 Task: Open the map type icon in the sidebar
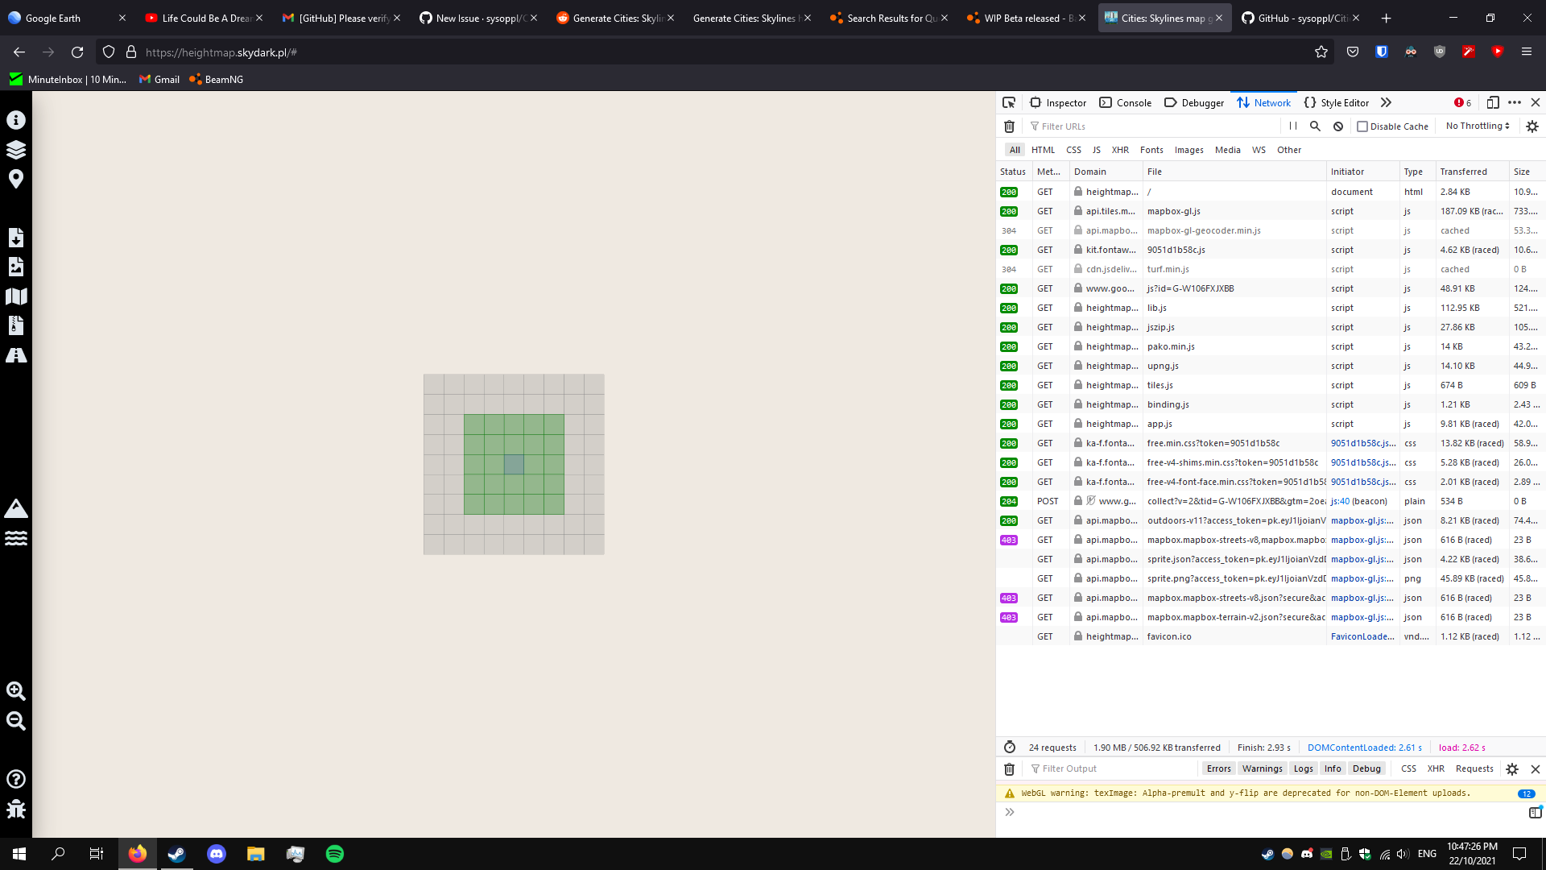pyautogui.click(x=16, y=296)
